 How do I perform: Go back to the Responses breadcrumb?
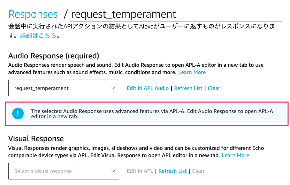(33, 14)
